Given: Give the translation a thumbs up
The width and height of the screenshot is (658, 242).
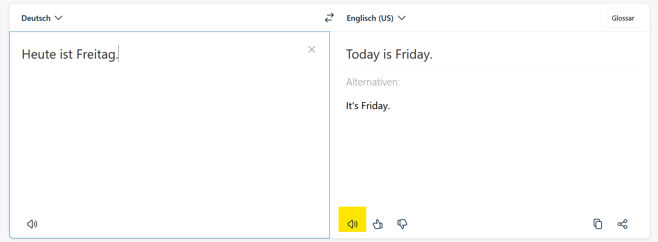Looking at the screenshot, I should point(378,224).
